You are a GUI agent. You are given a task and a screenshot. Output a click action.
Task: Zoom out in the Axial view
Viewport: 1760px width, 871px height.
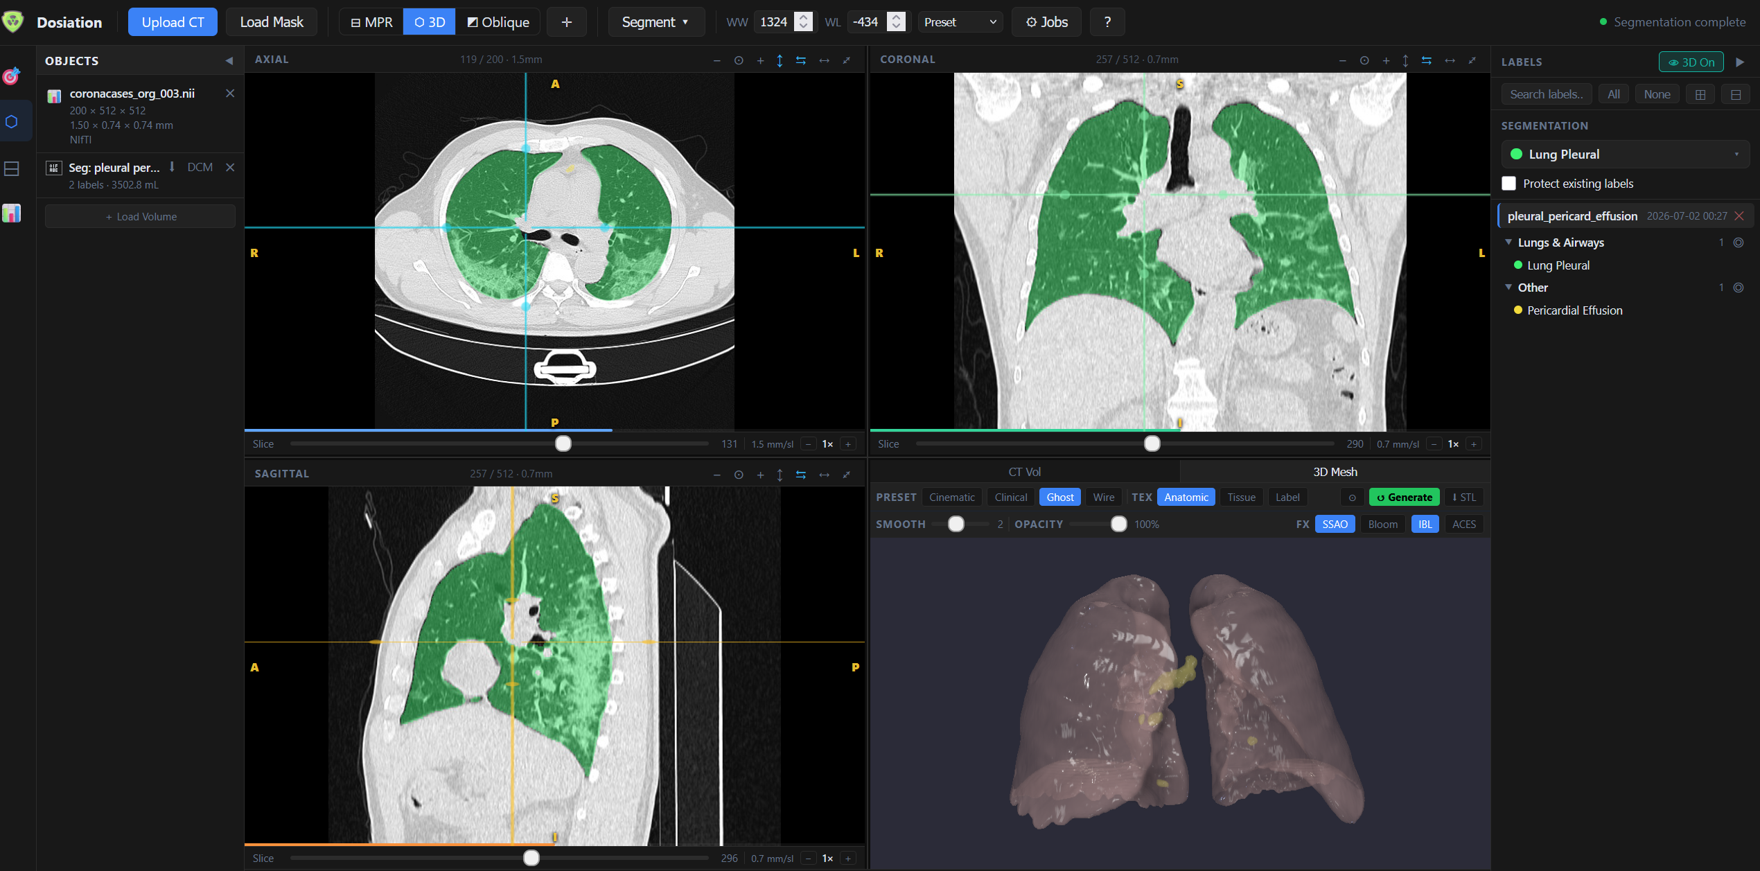pos(716,60)
